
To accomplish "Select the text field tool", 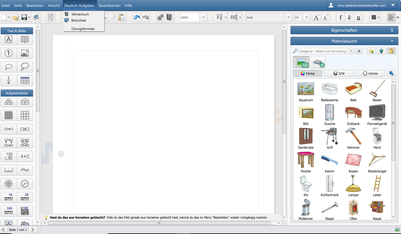I will pos(9,40).
